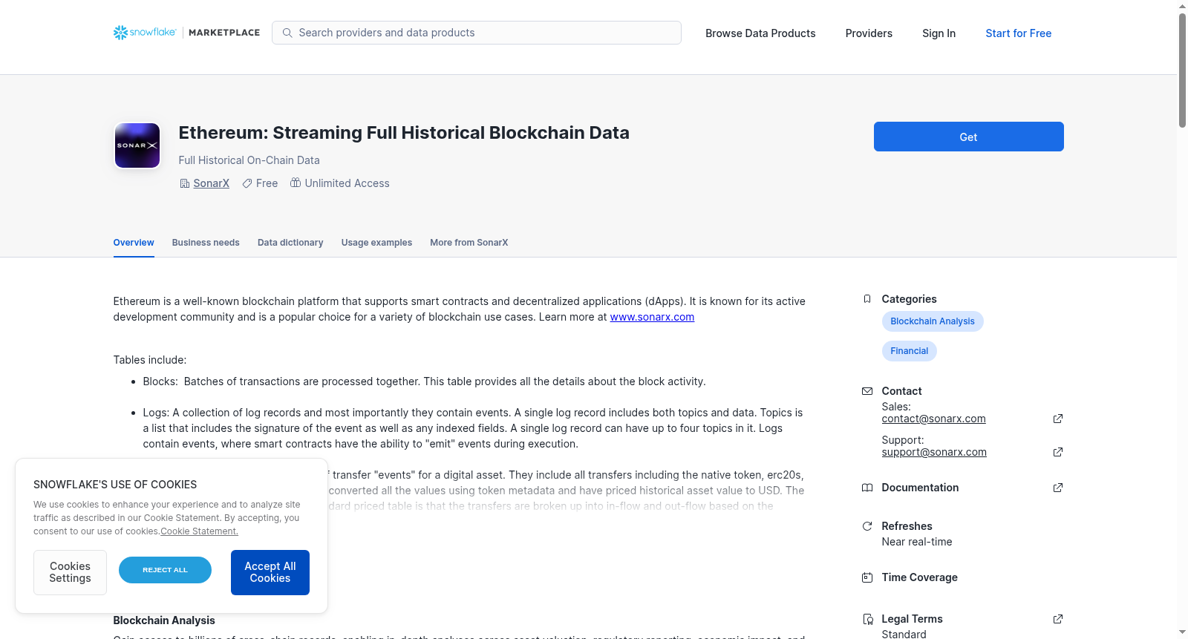
Task: Open the Providers menu item
Action: [869, 33]
